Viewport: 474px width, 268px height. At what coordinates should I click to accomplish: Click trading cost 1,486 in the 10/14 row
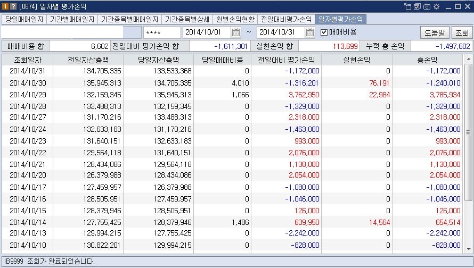point(240,222)
